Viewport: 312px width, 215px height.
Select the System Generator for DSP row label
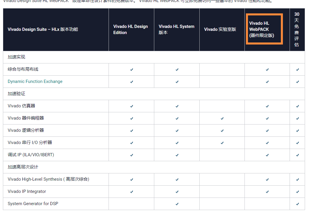coord(33,204)
